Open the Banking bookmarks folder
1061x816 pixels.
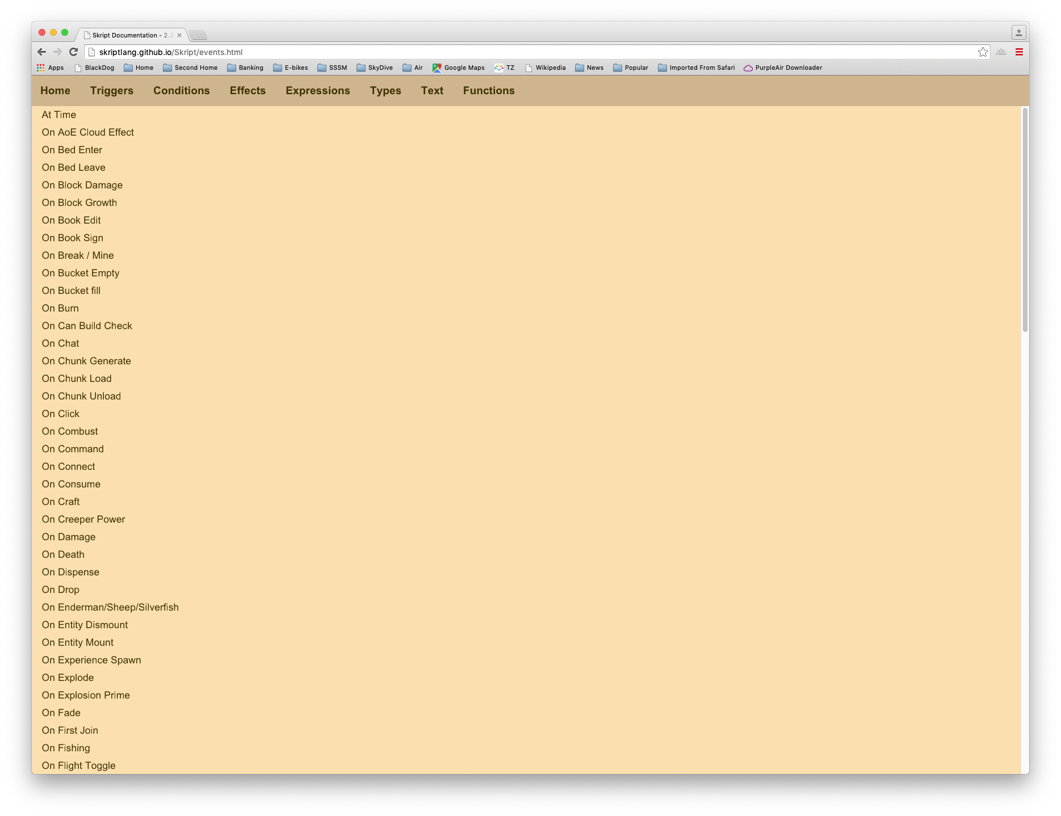[246, 68]
